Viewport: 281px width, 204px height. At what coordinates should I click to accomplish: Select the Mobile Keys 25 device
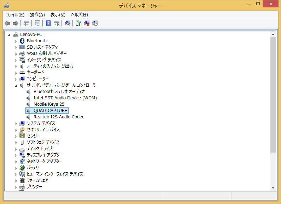(49, 104)
